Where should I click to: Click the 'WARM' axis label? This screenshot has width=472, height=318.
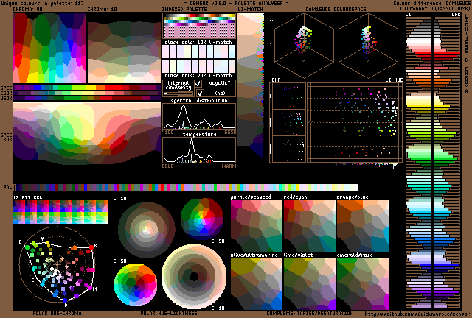[229, 166]
